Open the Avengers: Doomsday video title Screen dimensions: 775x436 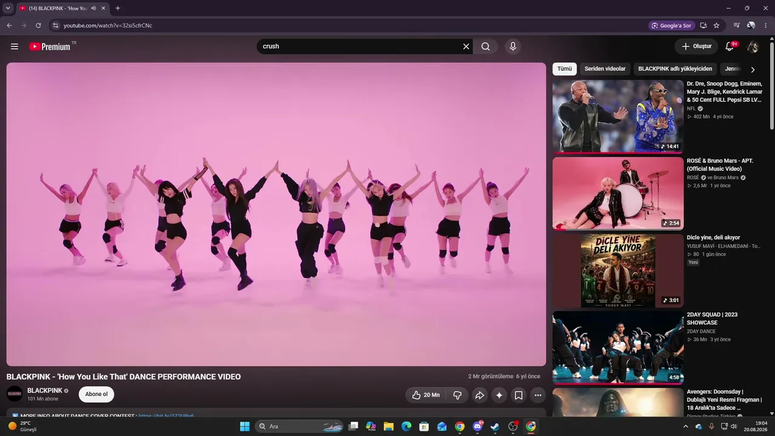tap(724, 400)
